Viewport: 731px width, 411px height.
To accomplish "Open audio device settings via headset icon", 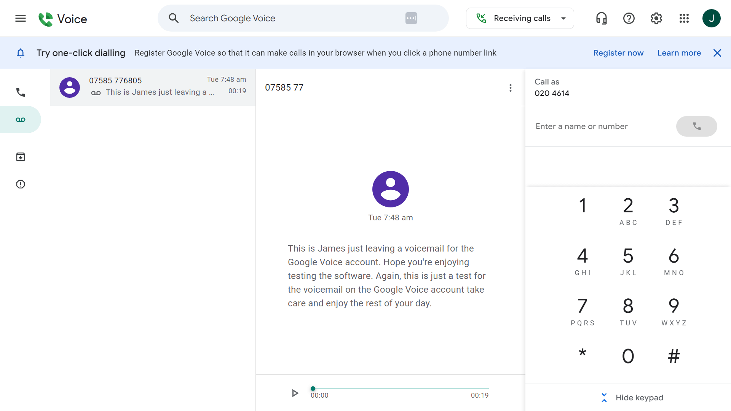I will 601,18.
